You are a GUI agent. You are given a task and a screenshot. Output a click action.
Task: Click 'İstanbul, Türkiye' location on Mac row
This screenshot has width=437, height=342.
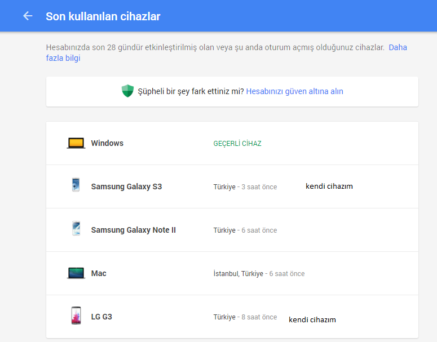pyautogui.click(x=239, y=274)
